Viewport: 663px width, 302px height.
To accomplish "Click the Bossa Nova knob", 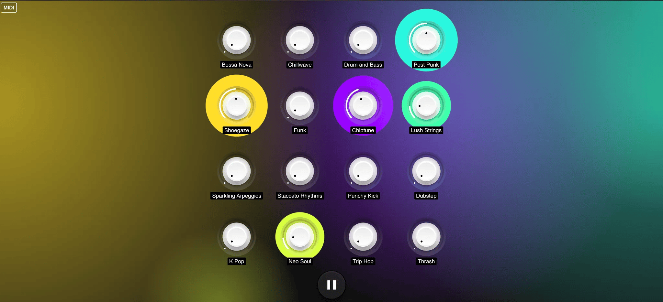I will pyautogui.click(x=237, y=40).
